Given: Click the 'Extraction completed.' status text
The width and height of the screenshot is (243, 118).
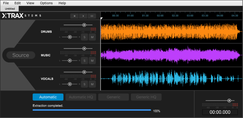Looking at the screenshot, I should click(x=48, y=106).
